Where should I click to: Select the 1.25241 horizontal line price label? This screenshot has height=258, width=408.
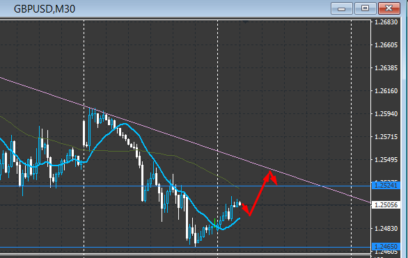386,186
